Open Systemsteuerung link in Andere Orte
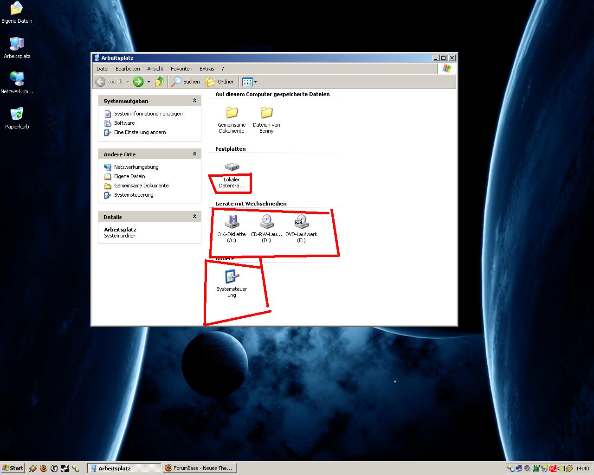 coord(134,195)
